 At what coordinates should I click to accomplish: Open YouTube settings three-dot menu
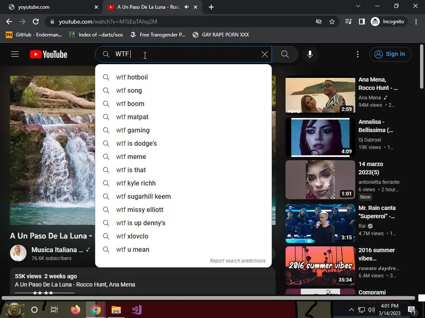[x=357, y=54]
